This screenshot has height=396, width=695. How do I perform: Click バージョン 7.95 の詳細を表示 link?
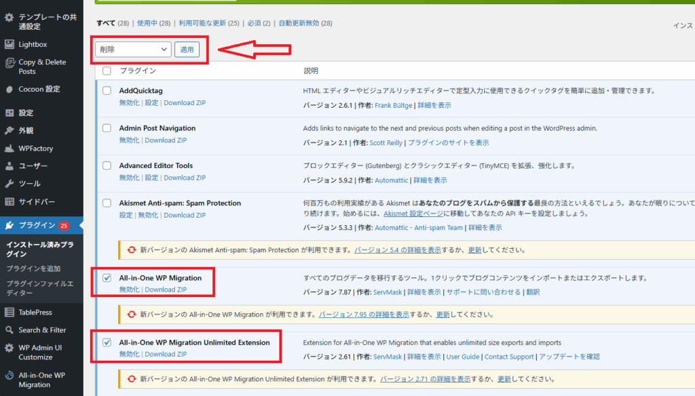pos(364,315)
